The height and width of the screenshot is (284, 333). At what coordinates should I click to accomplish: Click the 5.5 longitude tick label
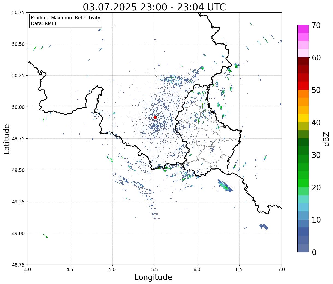point(155,269)
